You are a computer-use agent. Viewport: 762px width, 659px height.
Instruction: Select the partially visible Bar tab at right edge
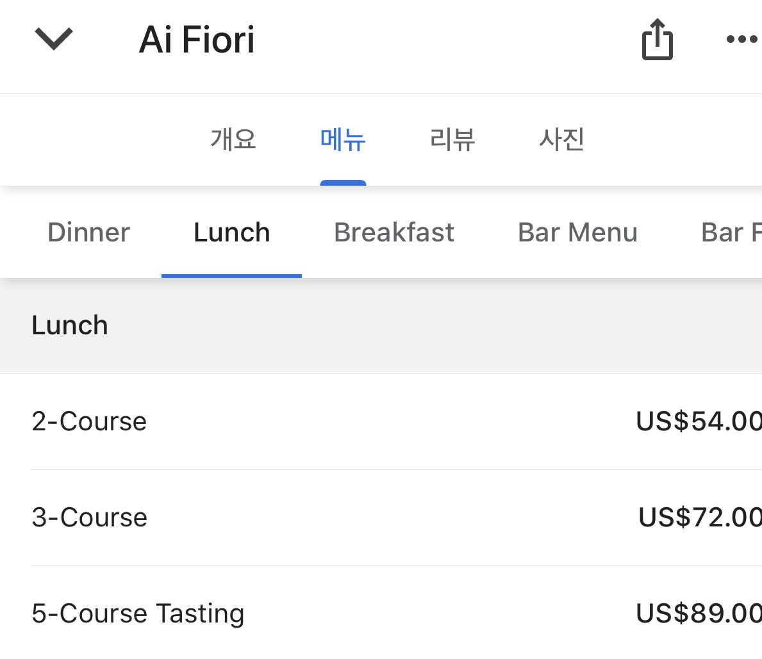point(731,232)
